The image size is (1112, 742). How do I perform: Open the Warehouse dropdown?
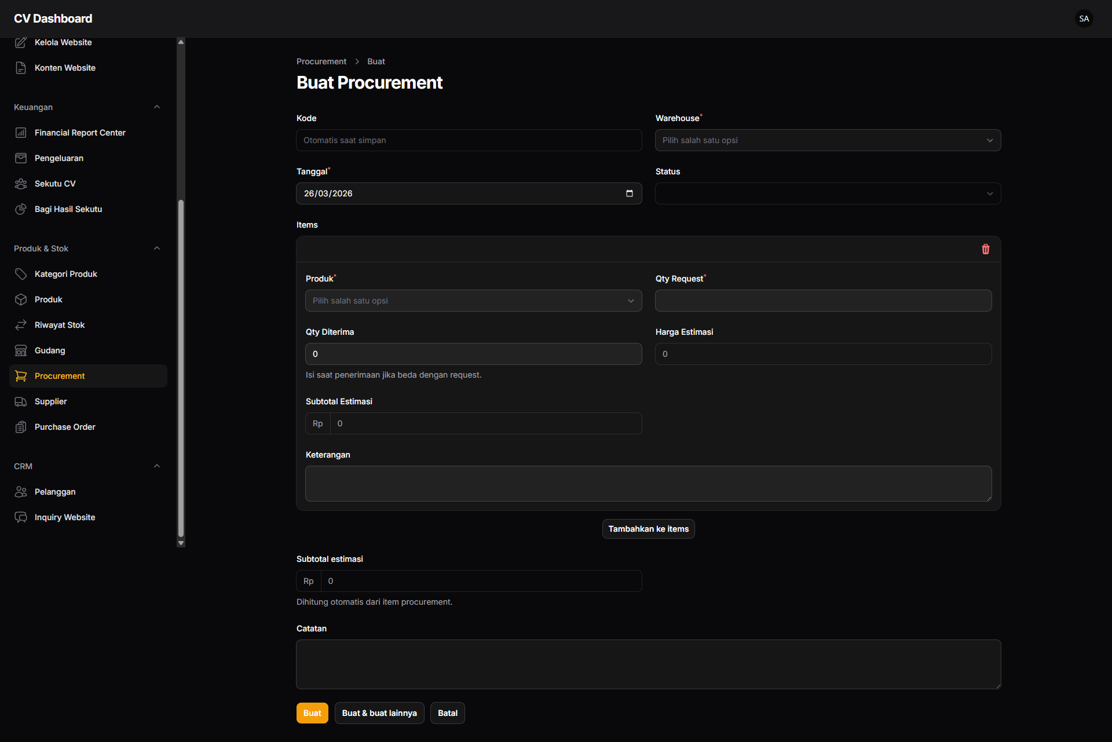point(828,140)
